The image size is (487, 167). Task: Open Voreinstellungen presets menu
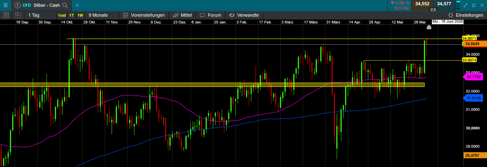148,15
